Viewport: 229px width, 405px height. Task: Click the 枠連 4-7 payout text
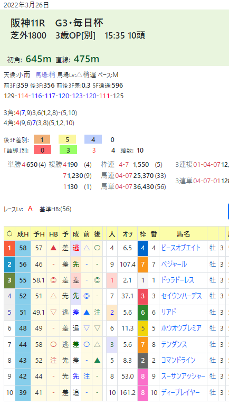[132, 165]
